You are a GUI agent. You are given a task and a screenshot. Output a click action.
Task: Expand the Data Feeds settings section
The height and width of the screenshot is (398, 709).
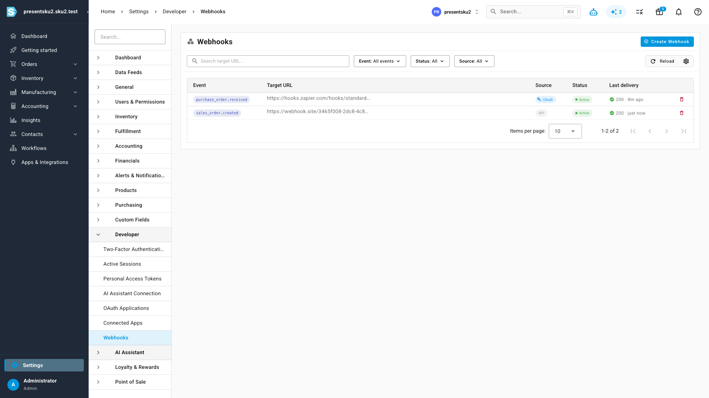[130, 72]
